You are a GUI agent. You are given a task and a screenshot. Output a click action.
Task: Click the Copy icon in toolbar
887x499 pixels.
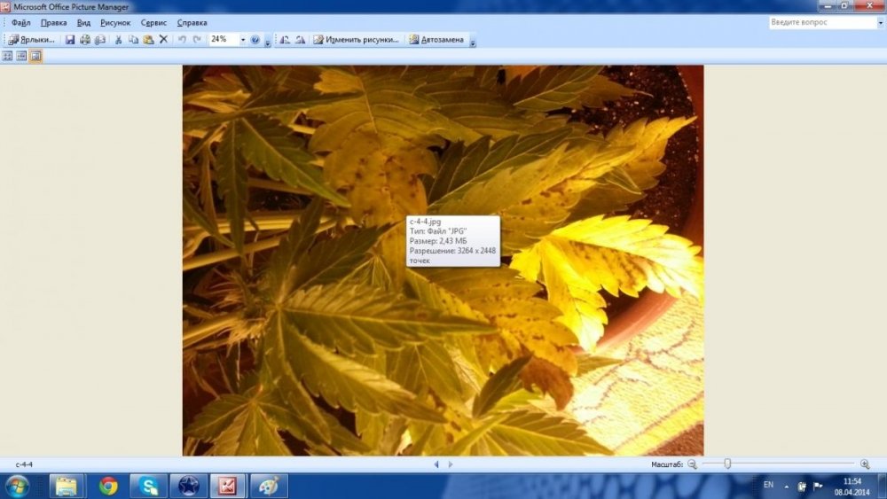pyautogui.click(x=133, y=40)
